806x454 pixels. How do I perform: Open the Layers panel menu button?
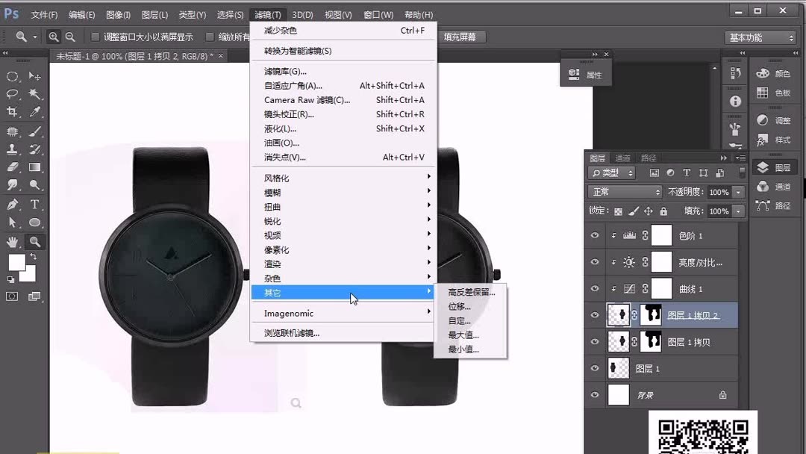click(x=740, y=158)
